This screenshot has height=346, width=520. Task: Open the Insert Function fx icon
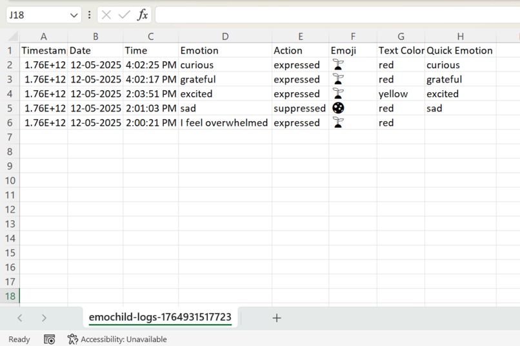point(143,15)
